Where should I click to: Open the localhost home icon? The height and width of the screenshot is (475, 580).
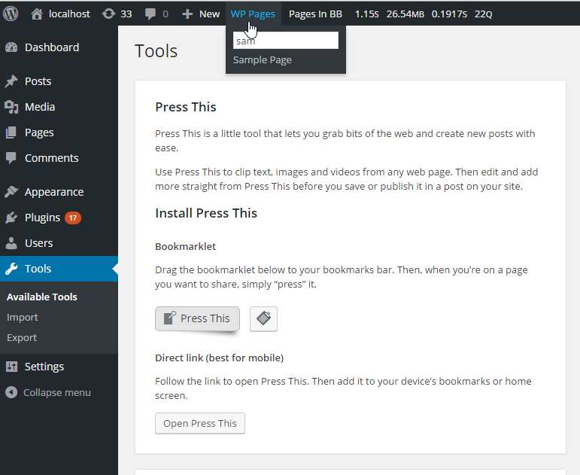click(x=37, y=14)
